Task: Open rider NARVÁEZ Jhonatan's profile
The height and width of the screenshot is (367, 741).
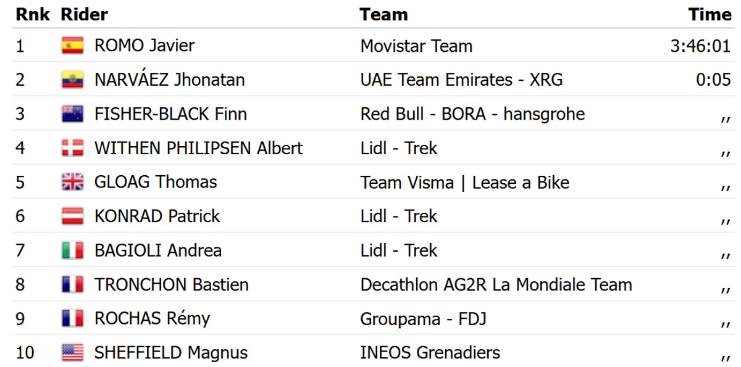Action: point(169,80)
